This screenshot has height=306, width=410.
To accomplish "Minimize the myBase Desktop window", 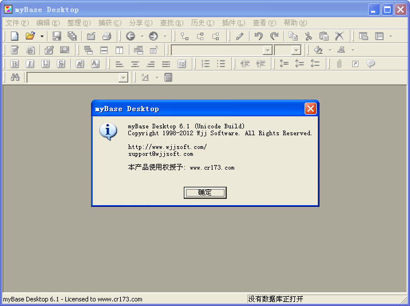I will (374, 10).
